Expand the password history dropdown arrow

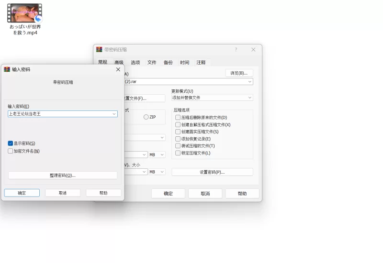(114, 114)
